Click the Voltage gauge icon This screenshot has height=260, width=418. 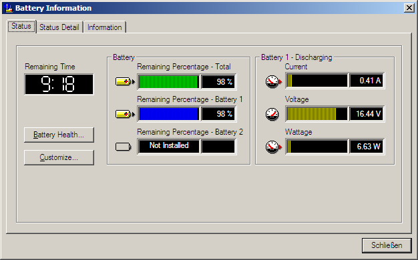coord(272,114)
